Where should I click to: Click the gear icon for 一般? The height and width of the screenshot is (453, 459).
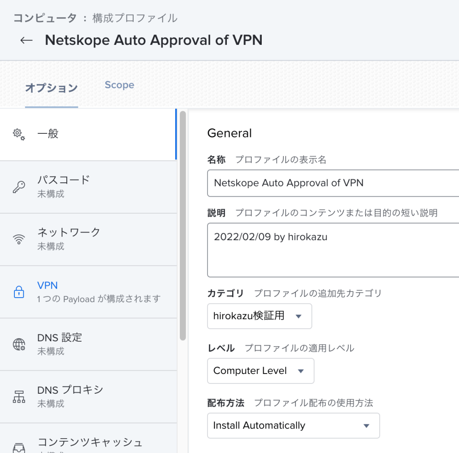(19, 134)
